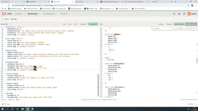Click the Help button in Quick SQL toolbar
Screen dimensions: 198x111
pos(75,24)
